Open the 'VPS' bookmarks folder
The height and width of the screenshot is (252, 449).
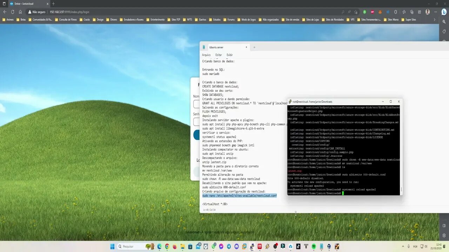pos(350,20)
